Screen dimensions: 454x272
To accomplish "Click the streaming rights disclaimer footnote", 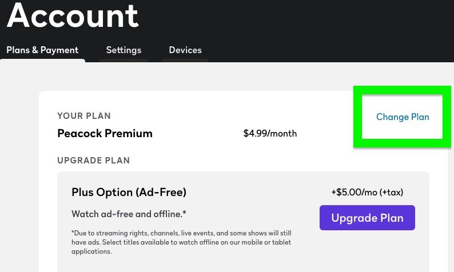I will 181,242.
